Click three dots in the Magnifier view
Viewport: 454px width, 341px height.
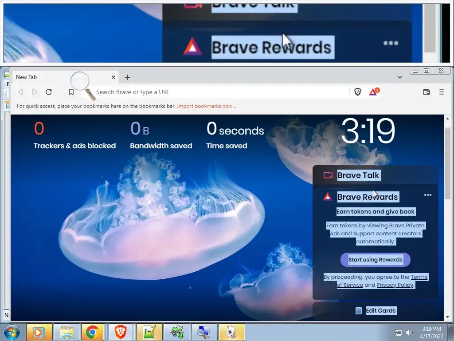(391, 43)
